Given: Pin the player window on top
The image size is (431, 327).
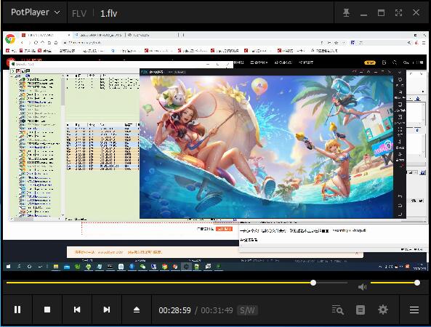Looking at the screenshot, I should coord(347,12).
